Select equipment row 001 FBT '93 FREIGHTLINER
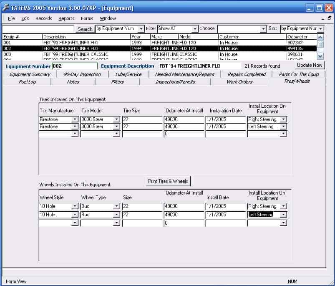This screenshot has height=286, width=335. 159,43
